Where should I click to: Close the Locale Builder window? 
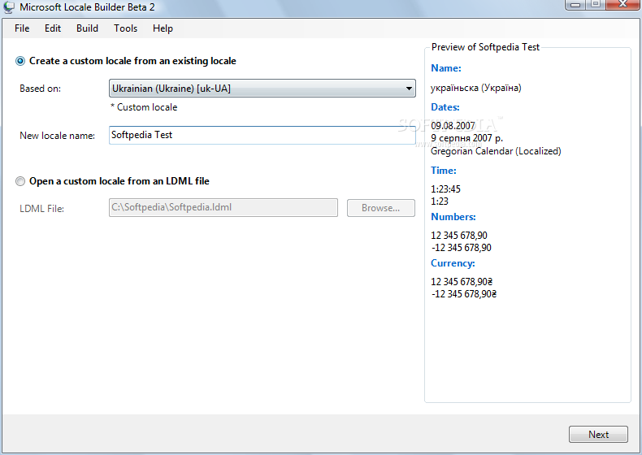click(622, 5)
